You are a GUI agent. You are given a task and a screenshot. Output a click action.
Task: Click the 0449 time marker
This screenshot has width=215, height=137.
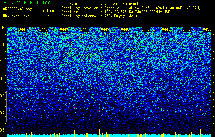coord(187,29)
